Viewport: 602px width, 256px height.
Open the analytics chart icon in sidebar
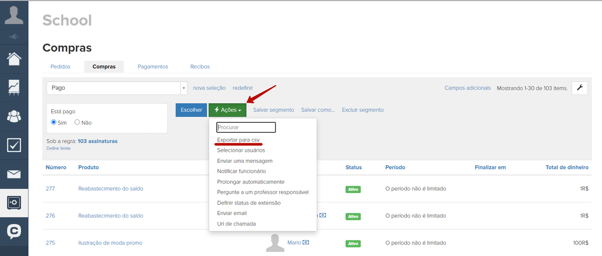tap(14, 87)
